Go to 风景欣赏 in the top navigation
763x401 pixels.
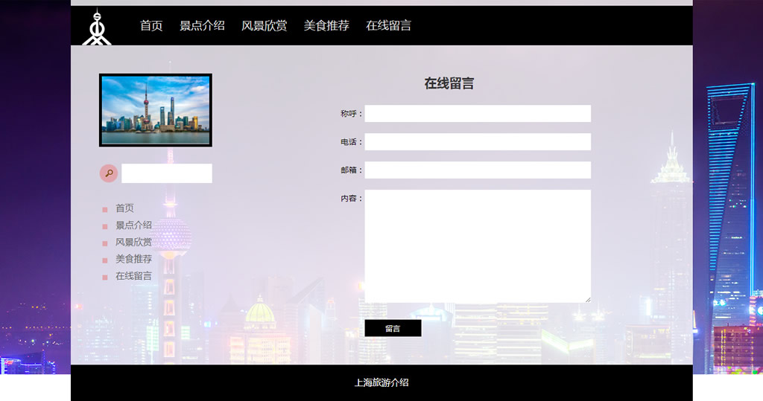coord(264,26)
